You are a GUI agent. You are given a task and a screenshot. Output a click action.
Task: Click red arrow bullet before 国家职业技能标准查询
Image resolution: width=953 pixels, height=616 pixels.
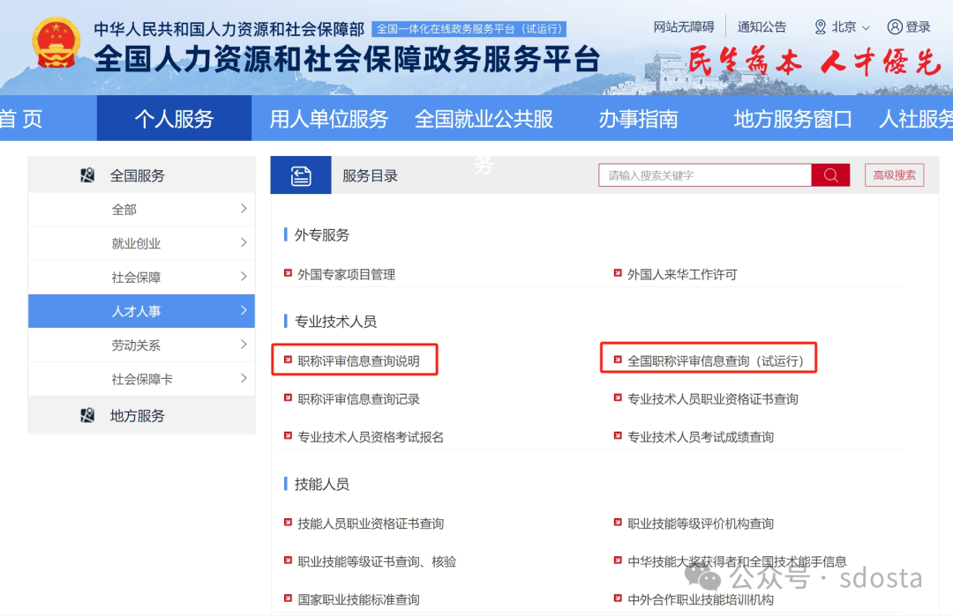pyautogui.click(x=288, y=597)
